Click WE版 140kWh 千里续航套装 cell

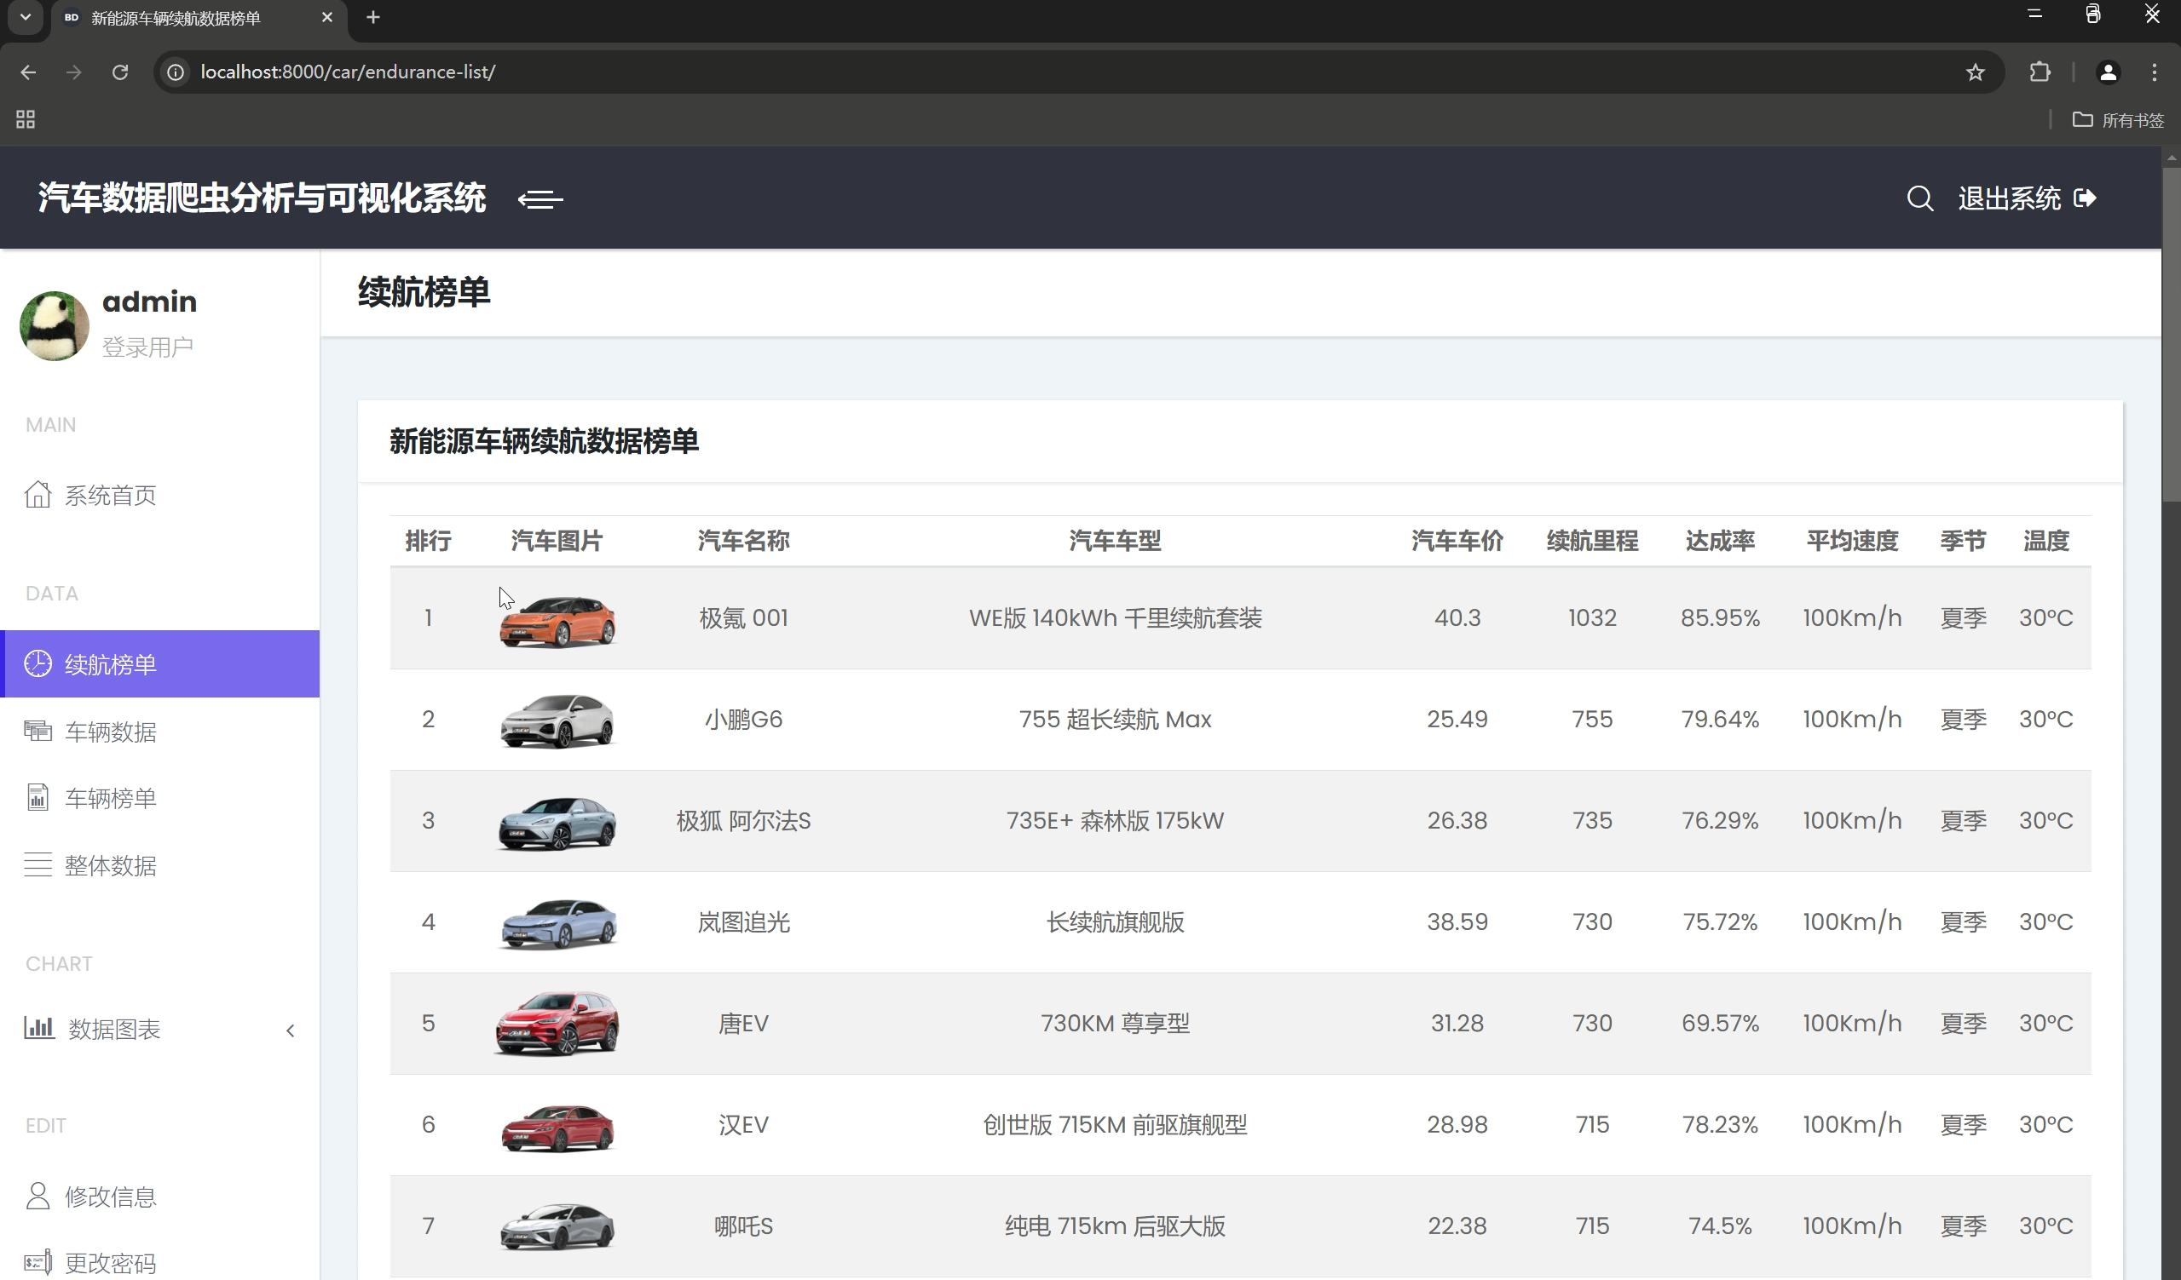[x=1115, y=617]
